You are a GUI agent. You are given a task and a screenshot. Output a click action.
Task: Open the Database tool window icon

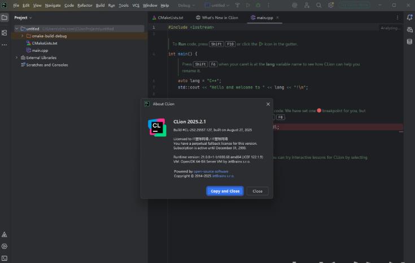pyautogui.click(x=409, y=41)
